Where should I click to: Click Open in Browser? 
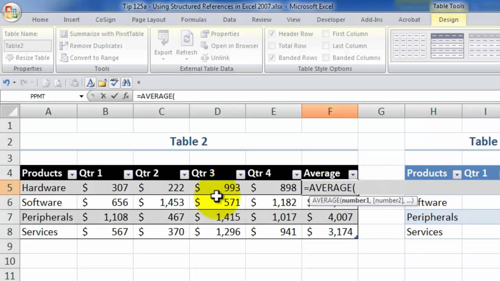230,46
